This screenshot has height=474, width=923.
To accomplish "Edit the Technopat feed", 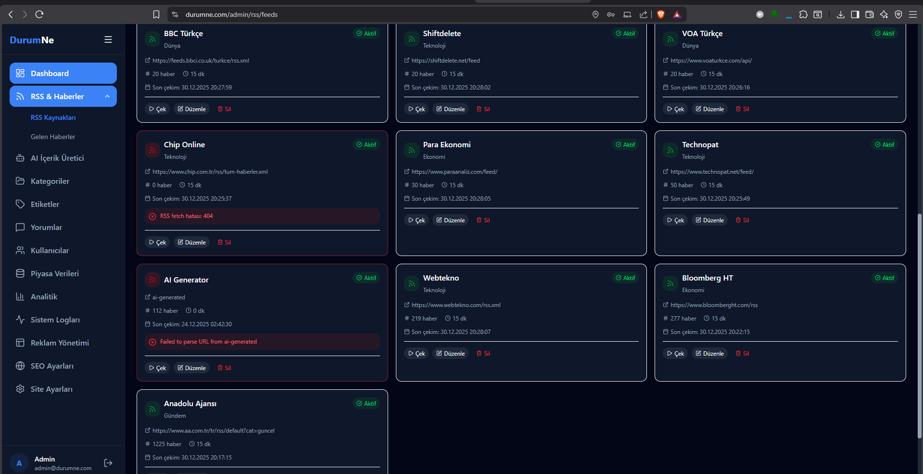I will click(x=709, y=220).
